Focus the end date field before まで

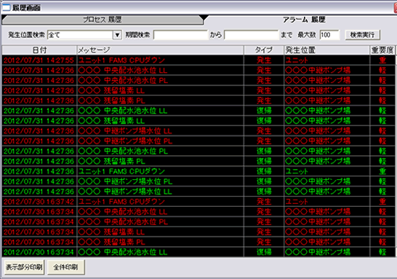251,35
